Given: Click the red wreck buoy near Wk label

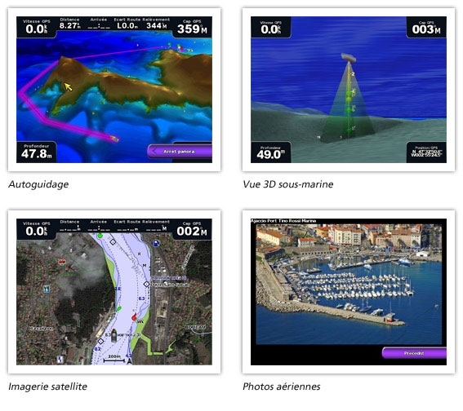Looking at the screenshot, I should 134,317.
